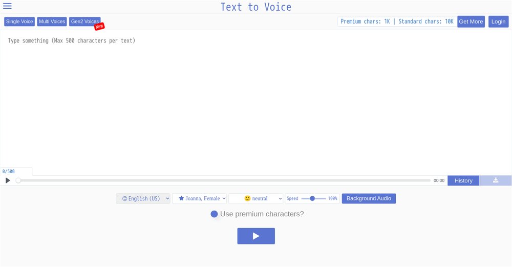Click the Speed slider handle
Image resolution: width=512 pixels, height=267 pixels.
312,198
